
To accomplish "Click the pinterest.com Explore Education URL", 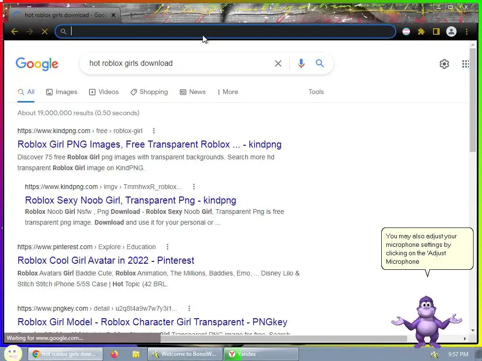I will pyautogui.click(x=87, y=247).
